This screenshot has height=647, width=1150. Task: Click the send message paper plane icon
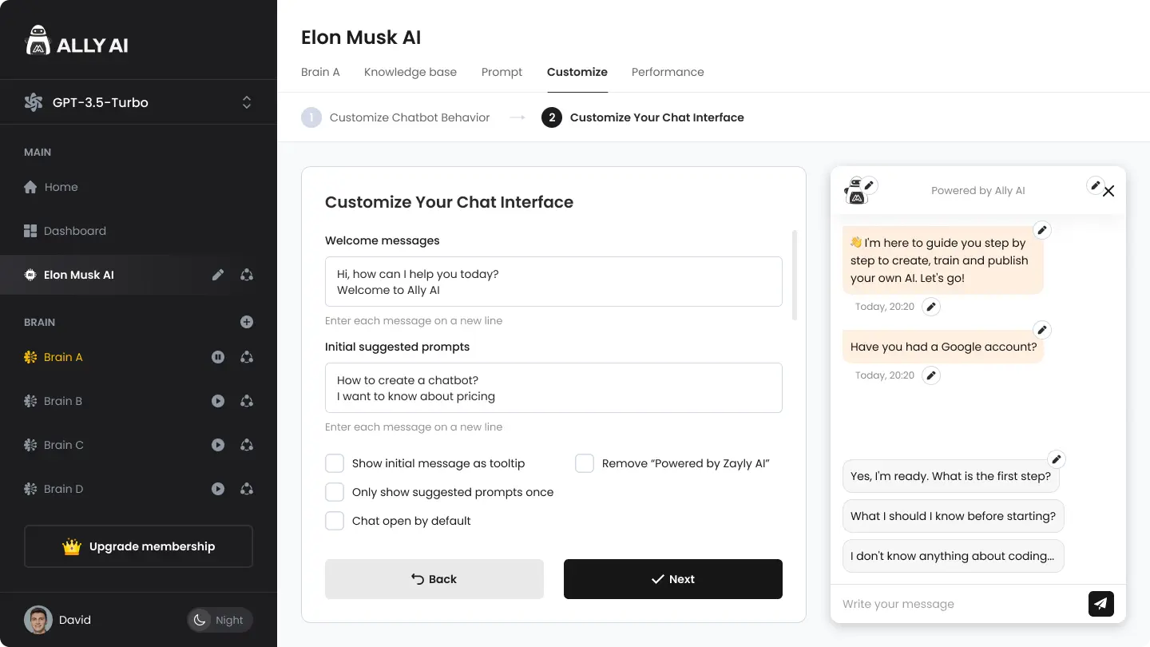1100,604
